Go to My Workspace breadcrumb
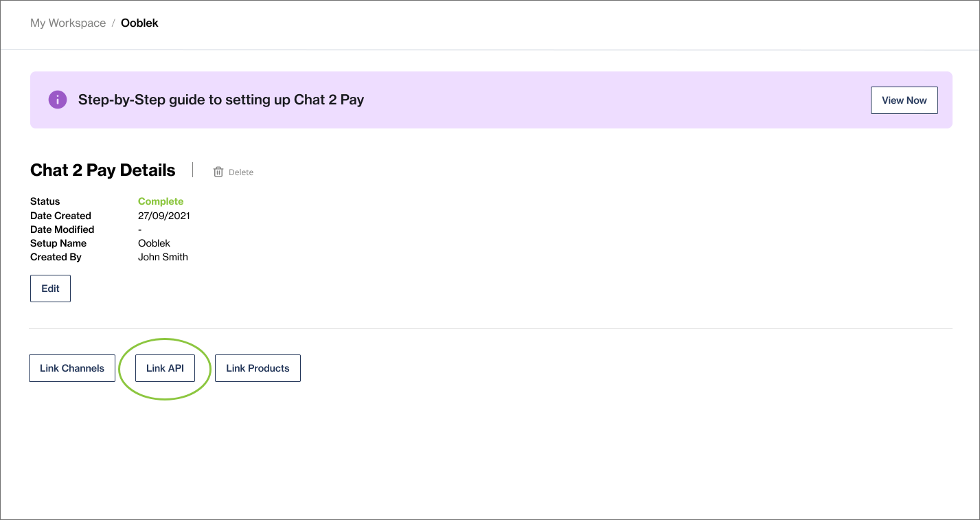Viewport: 980px width, 520px height. pyautogui.click(x=68, y=23)
